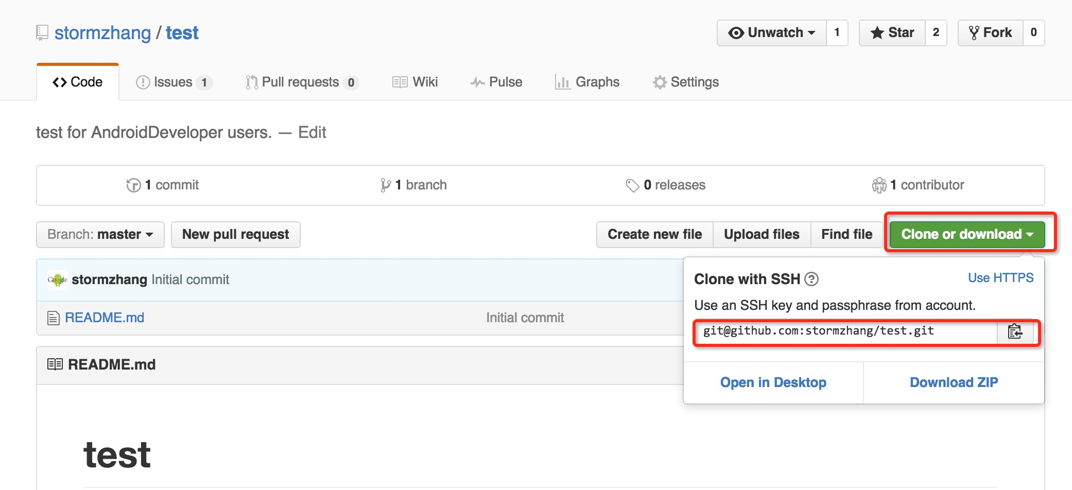The width and height of the screenshot is (1072, 490).
Task: Expand the Unwatch options dropdown
Action: pos(811,32)
